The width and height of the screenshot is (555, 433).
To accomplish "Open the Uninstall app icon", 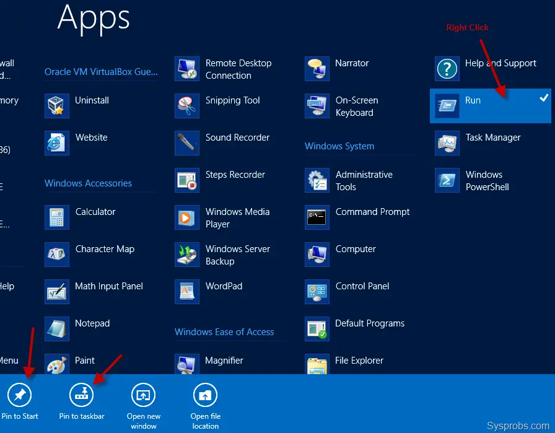I will coord(56,106).
